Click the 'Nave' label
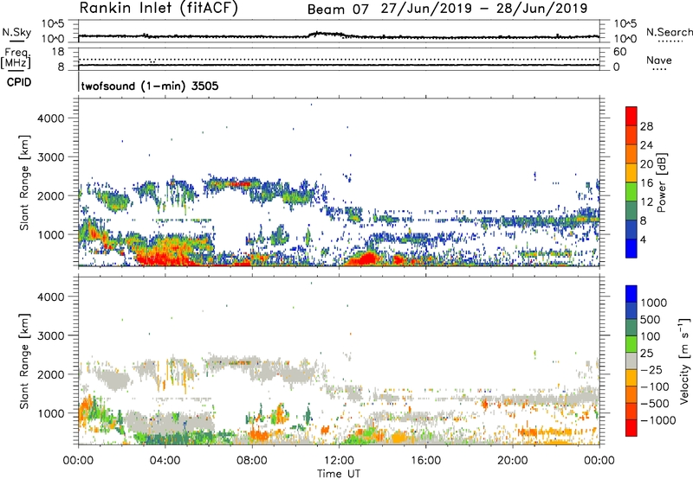This screenshot has width=693, height=479. 659,61
